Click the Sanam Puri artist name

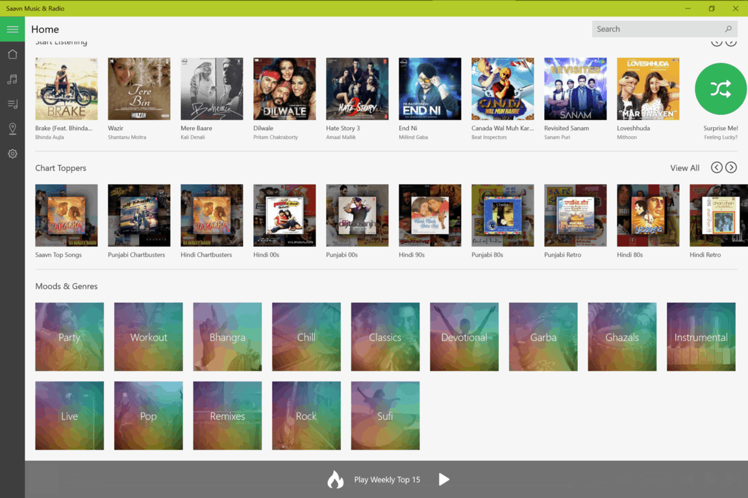pos(557,137)
